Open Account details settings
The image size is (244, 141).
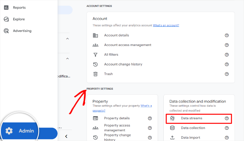(x=116, y=35)
